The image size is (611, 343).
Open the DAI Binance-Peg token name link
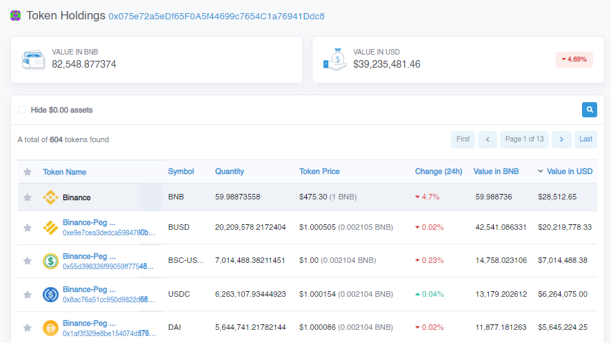(89, 324)
